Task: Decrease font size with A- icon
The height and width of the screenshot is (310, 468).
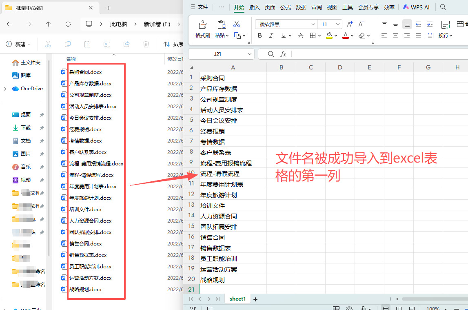Action: (x=361, y=24)
